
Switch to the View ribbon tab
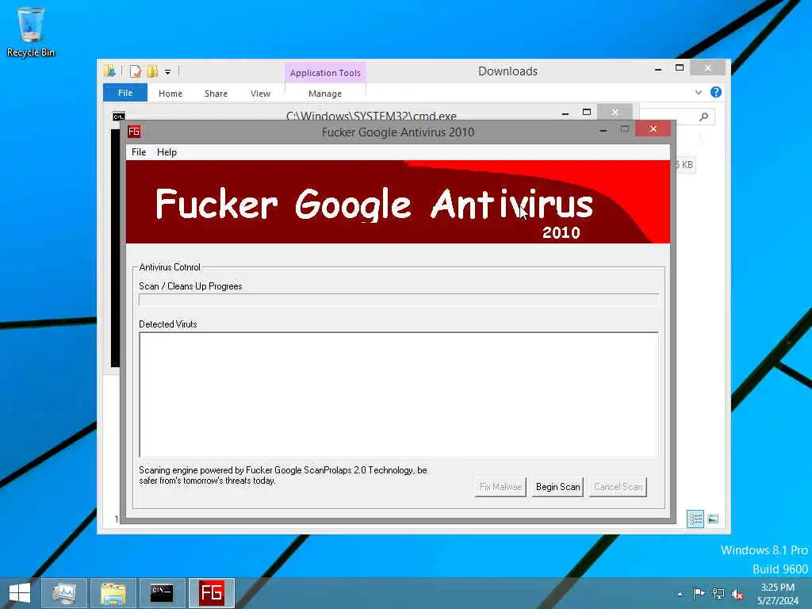[260, 94]
